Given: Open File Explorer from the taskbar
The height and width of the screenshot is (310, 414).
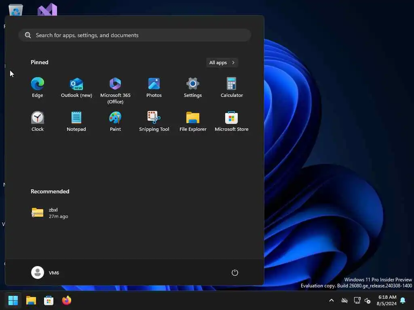Looking at the screenshot, I should pyautogui.click(x=31, y=300).
